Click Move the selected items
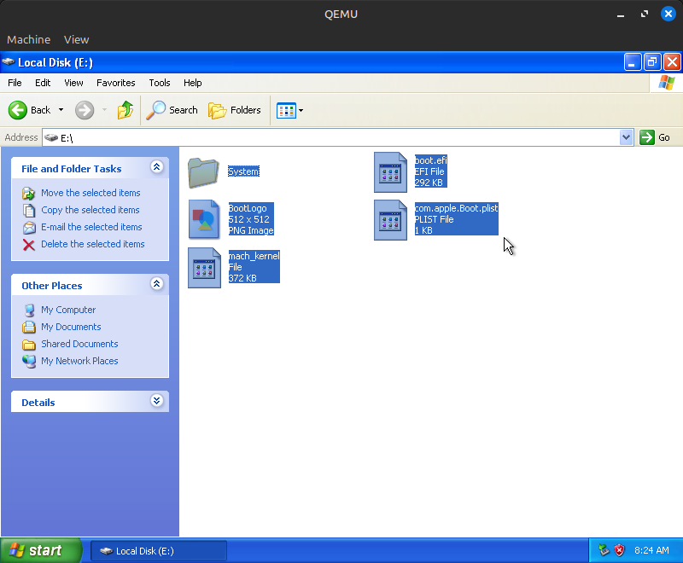 [x=90, y=193]
